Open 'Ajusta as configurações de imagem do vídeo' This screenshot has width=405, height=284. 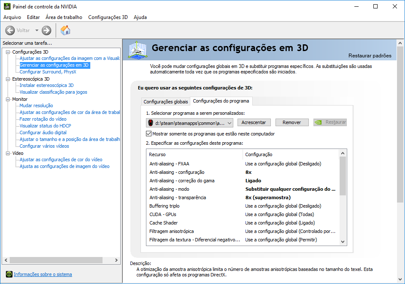pos(65,166)
